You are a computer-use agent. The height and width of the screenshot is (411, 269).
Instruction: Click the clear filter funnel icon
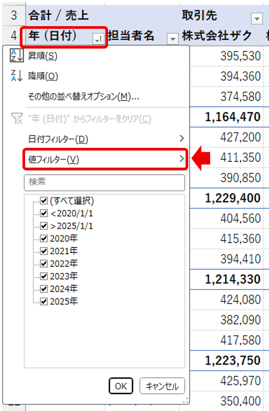17,118
